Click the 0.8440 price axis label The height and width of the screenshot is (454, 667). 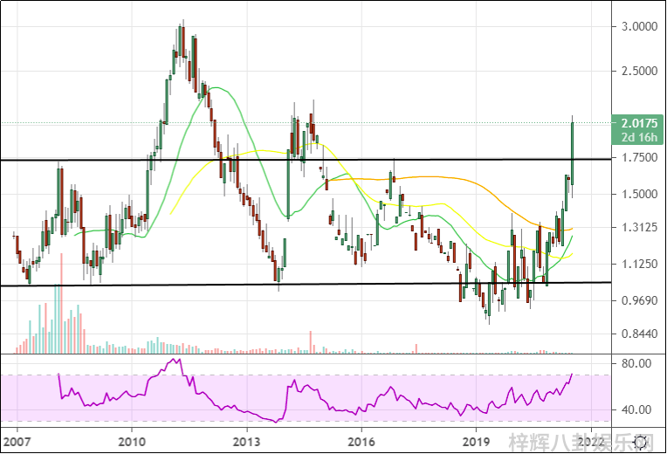(639, 334)
